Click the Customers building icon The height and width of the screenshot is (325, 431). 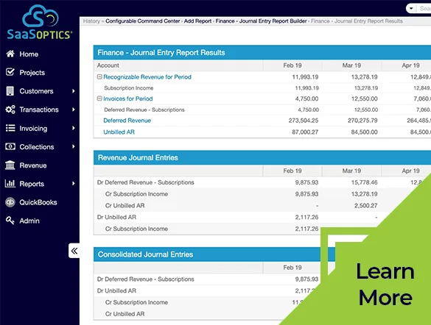pos(10,90)
